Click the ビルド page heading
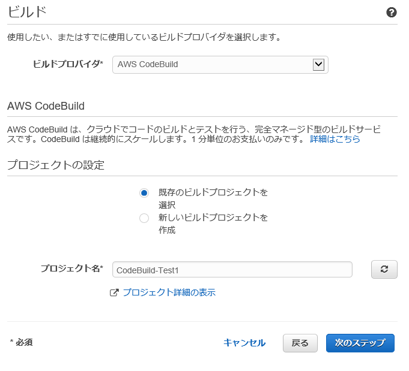 click(x=27, y=12)
